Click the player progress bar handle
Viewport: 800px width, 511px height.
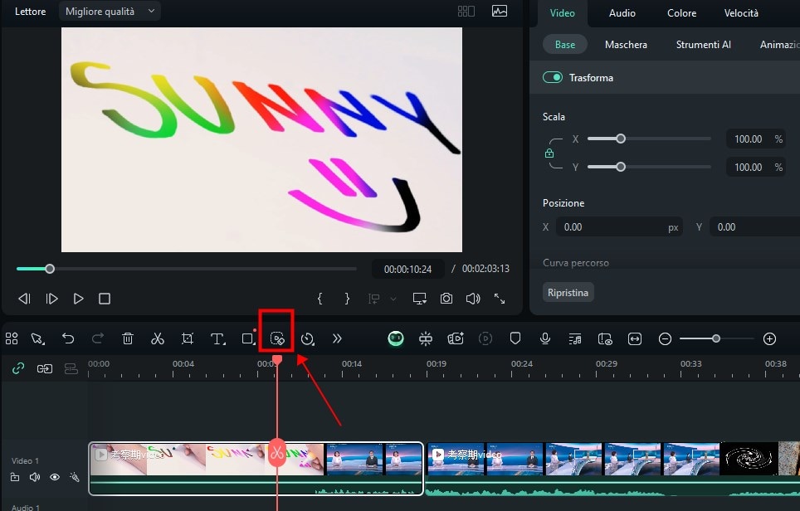click(50, 269)
